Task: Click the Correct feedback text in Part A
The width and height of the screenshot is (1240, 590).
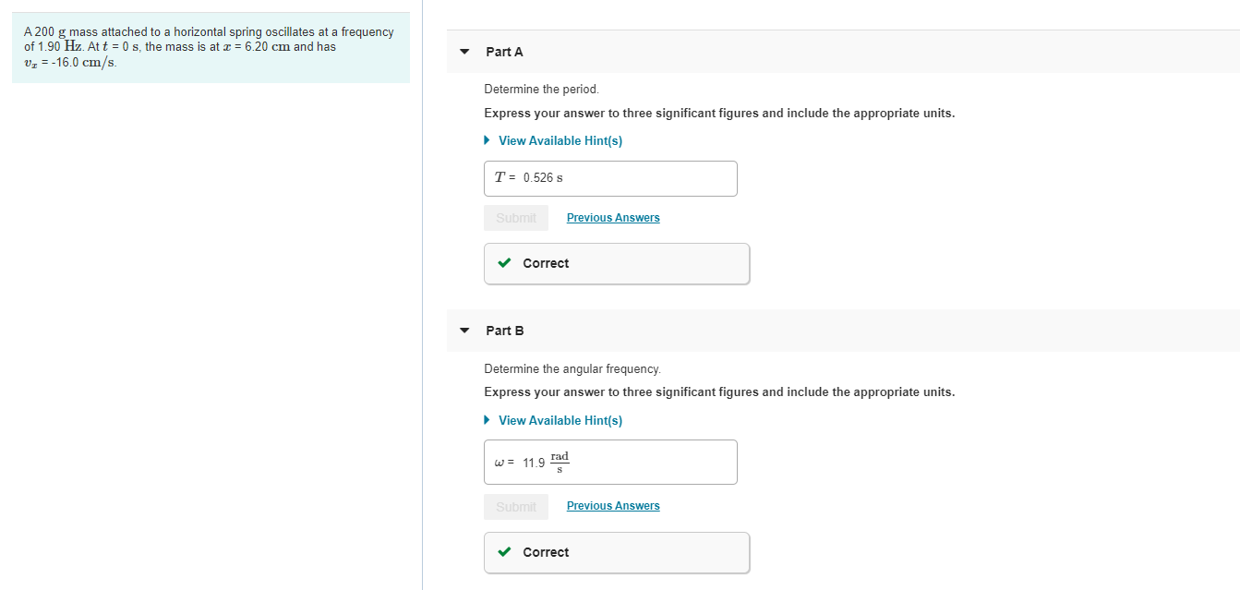Action: pos(546,263)
